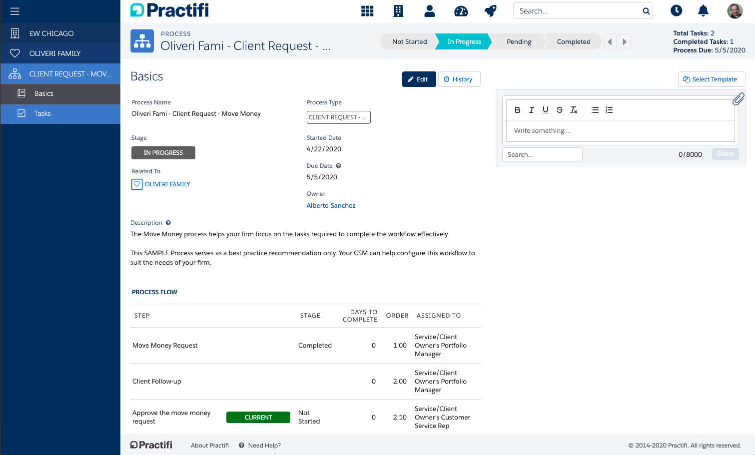Go to previous stage with left arrow
755x455 pixels.
(610, 41)
